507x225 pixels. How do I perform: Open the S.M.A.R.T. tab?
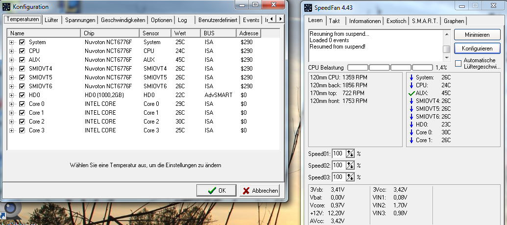click(x=425, y=21)
